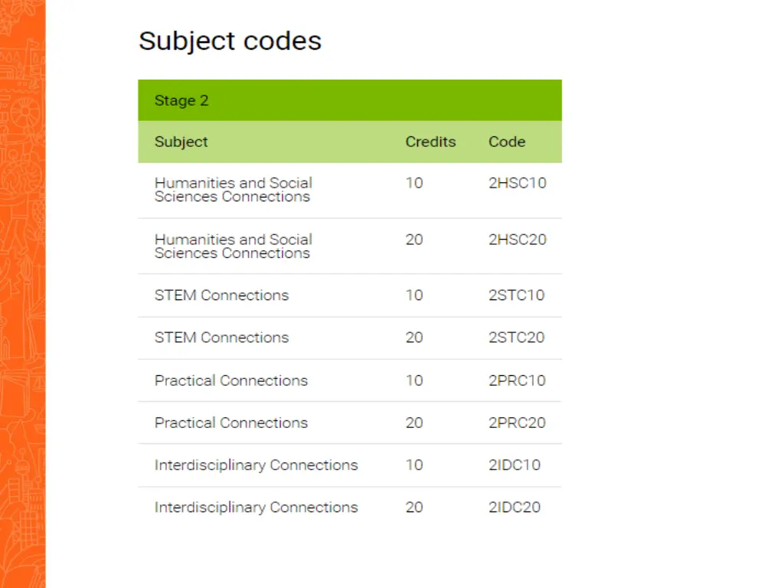Select code 2PRC20
The image size is (784, 588).
(x=517, y=423)
